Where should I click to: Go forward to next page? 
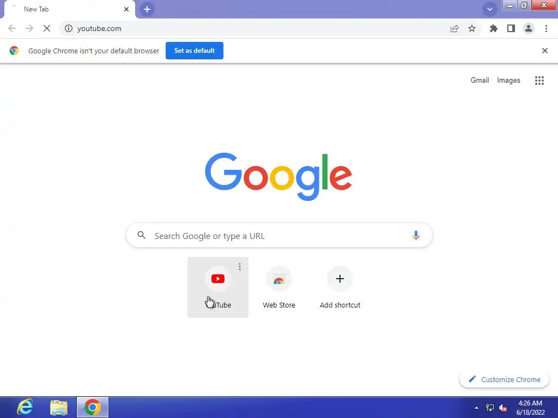point(29,28)
